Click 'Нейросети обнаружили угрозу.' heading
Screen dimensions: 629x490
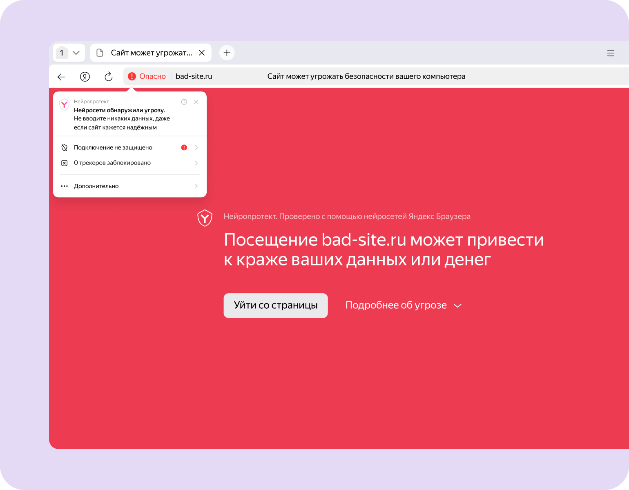(119, 110)
